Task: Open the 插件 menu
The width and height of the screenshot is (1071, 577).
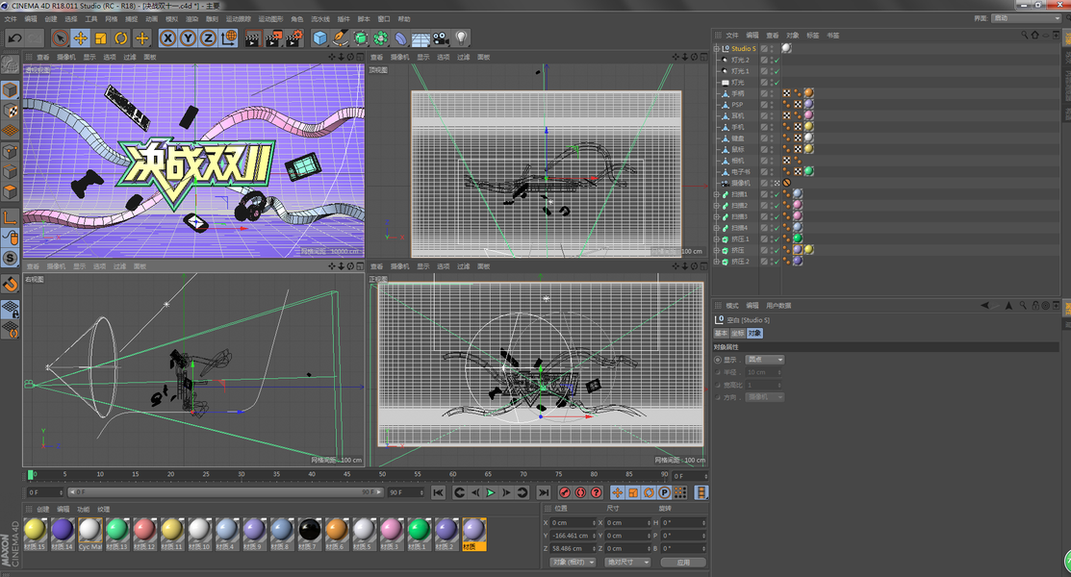Action: tap(344, 19)
